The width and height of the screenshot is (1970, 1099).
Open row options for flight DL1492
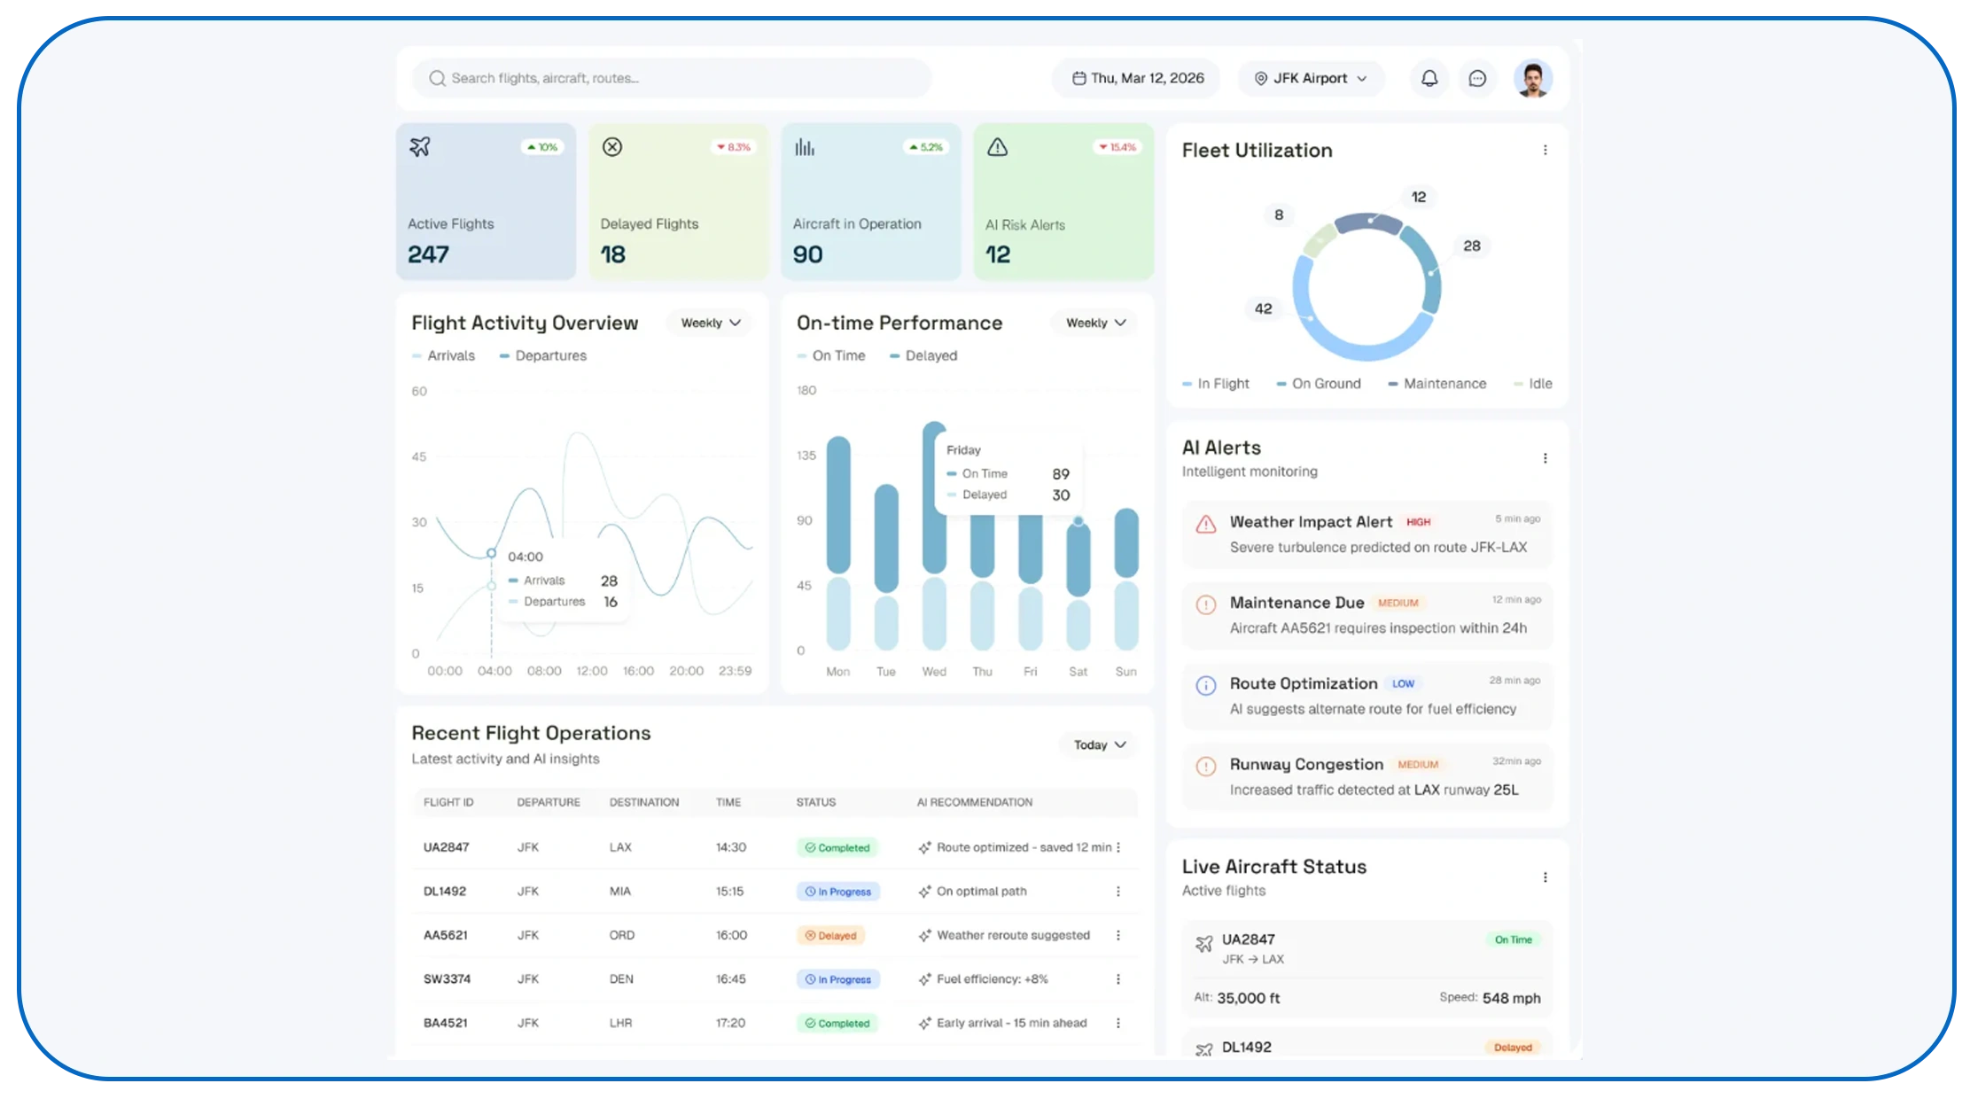click(1118, 892)
